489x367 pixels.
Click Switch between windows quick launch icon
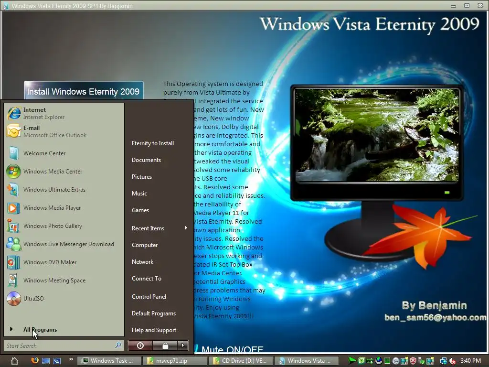(57, 361)
